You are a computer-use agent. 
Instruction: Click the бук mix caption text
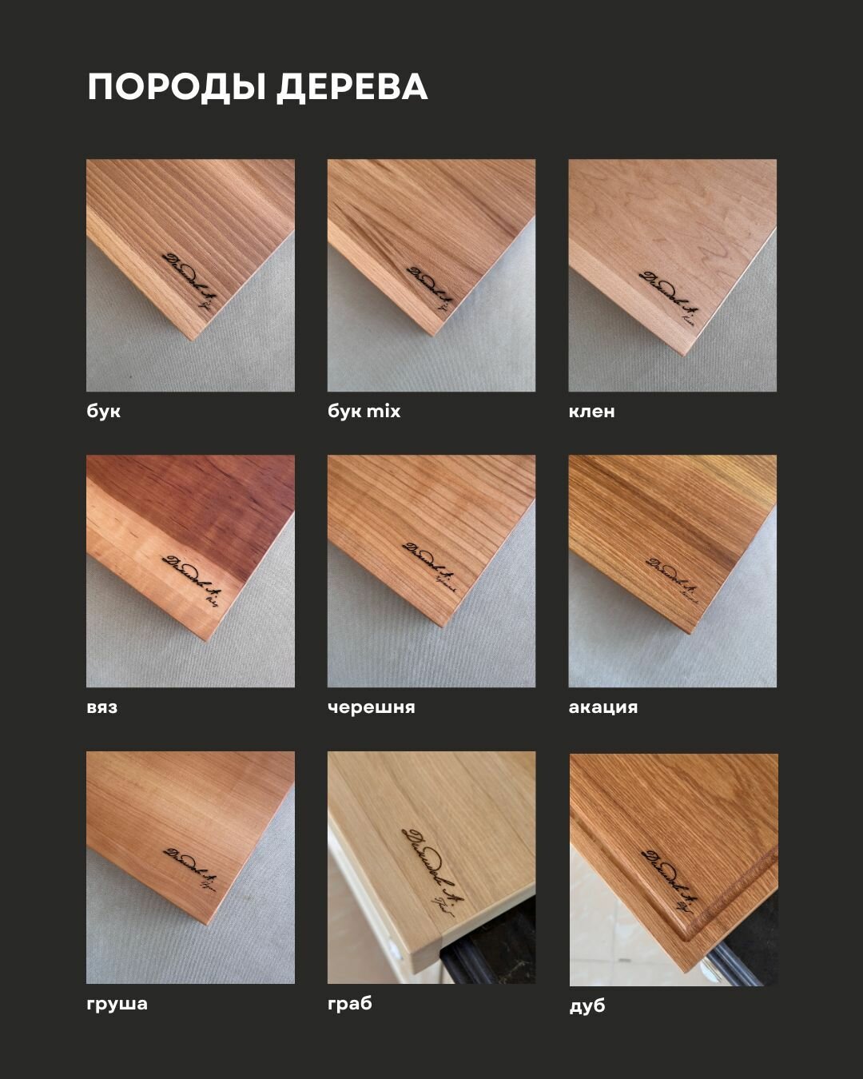pyautogui.click(x=364, y=412)
